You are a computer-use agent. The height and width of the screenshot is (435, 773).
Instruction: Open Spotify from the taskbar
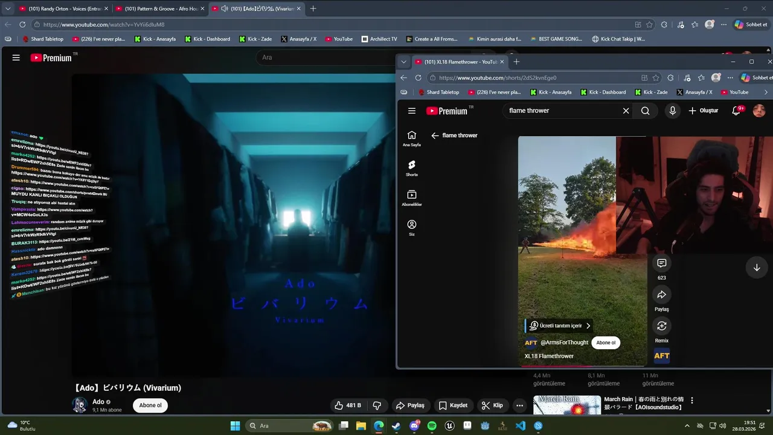[432, 426]
